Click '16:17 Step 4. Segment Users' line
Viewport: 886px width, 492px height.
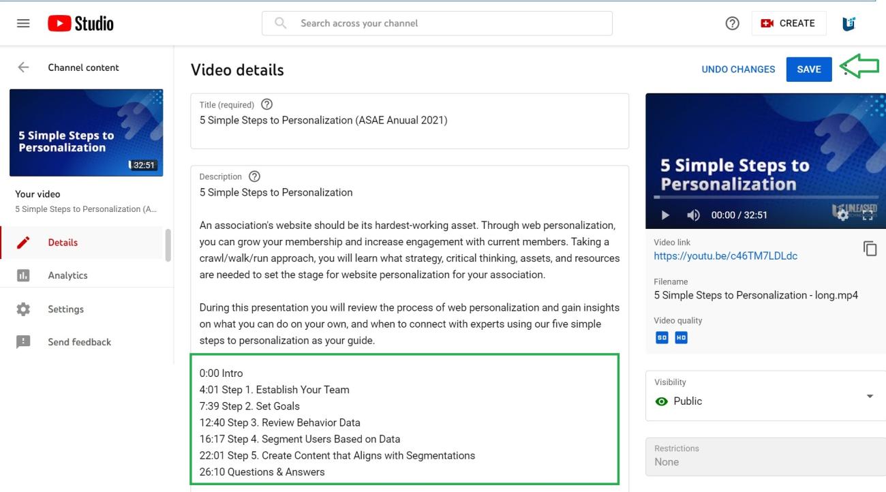300,439
